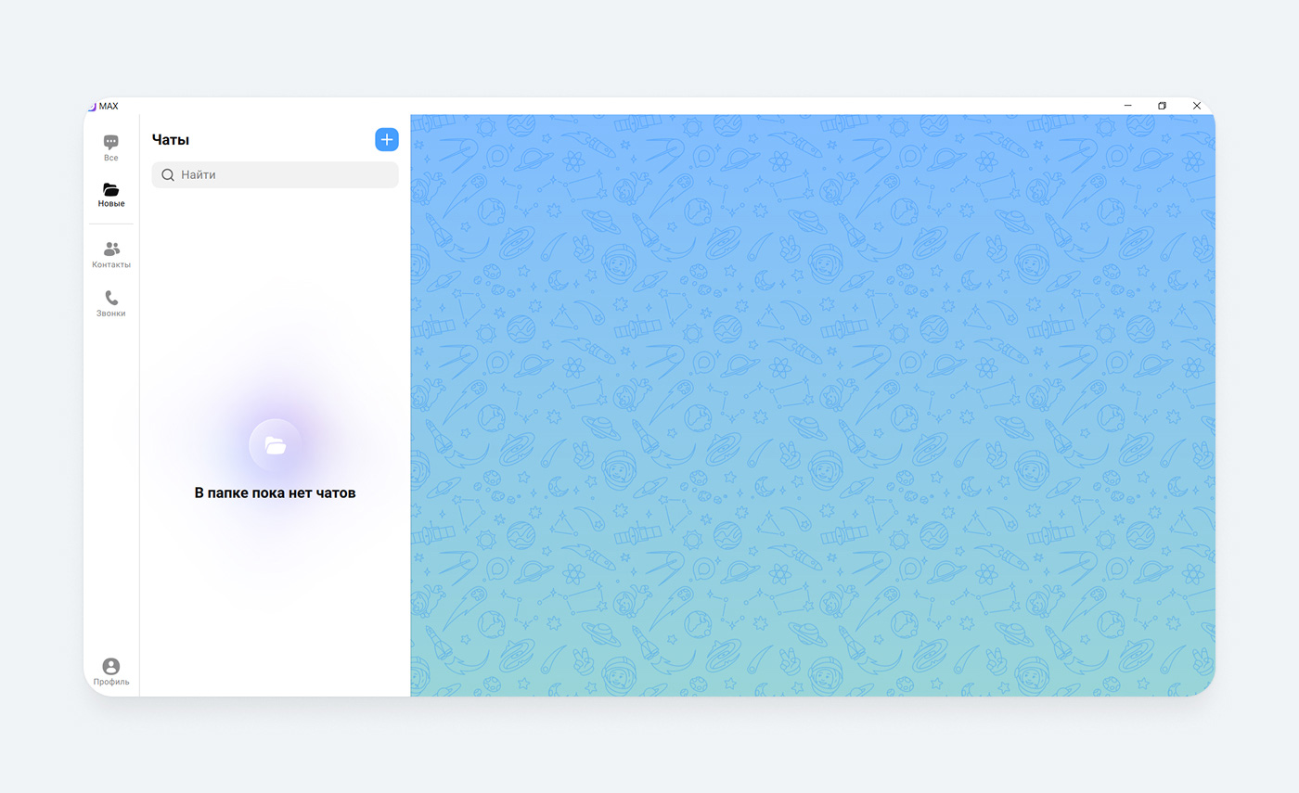Viewport: 1299px width, 793px height.
Task: Close the MAX window
Action: tap(1197, 106)
